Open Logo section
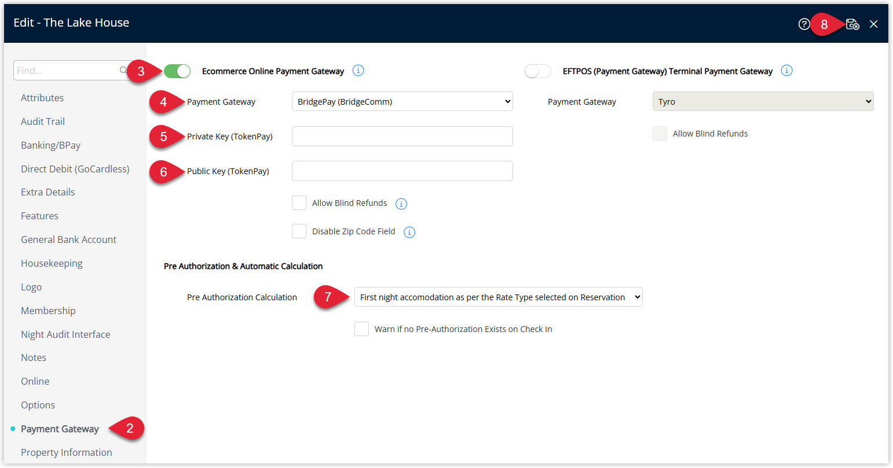893x468 pixels. tap(31, 287)
